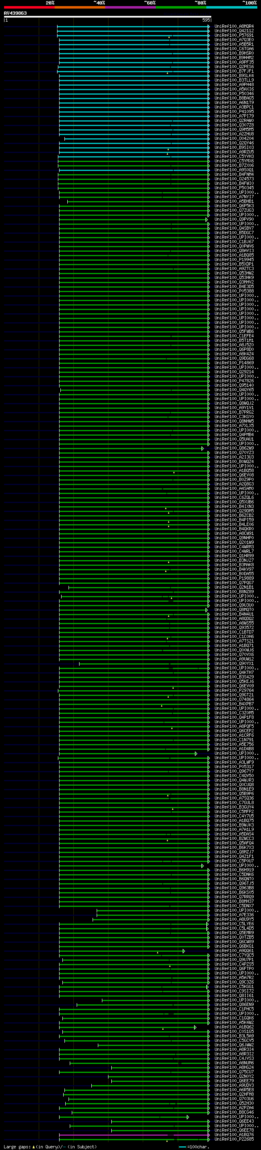261x1150 pixels.
Task: Select hit label UniRef100_P14869
Action: tap(234, 363)
